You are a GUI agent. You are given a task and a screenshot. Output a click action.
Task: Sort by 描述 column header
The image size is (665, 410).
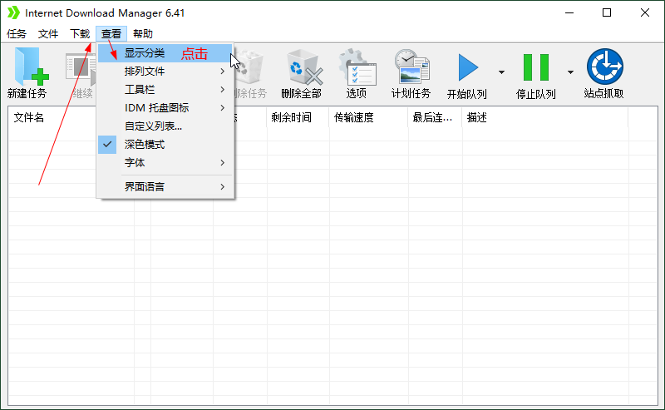coord(545,117)
